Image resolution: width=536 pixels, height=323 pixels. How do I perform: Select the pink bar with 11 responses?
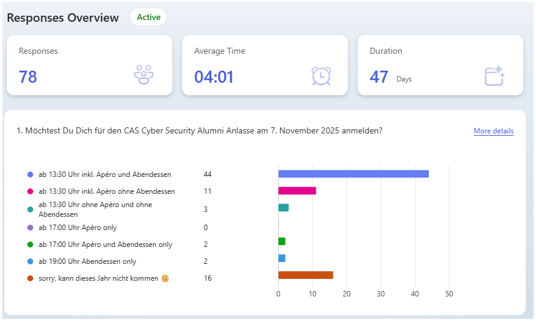297,191
